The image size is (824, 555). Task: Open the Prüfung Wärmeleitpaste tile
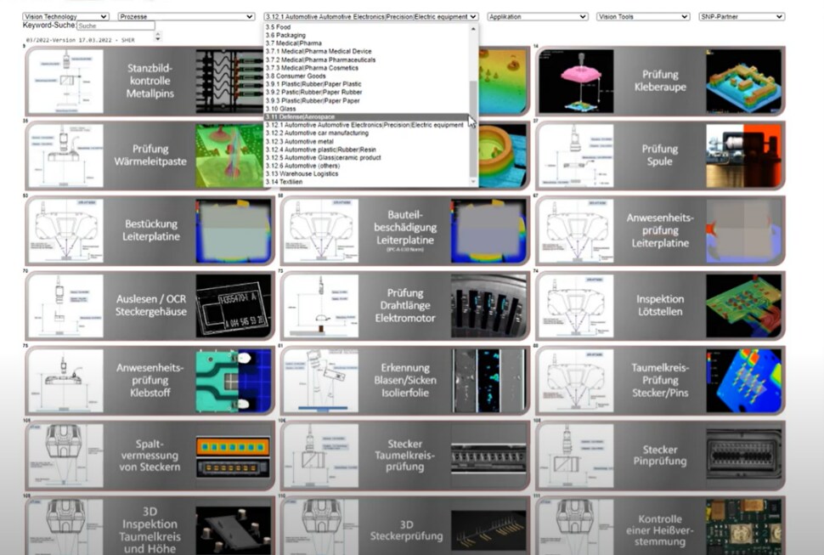point(149,156)
